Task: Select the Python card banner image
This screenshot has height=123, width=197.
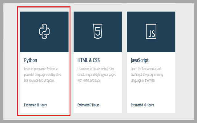Action: click(x=44, y=32)
